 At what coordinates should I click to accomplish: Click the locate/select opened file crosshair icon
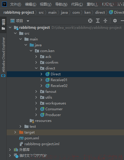(x=90, y=21)
